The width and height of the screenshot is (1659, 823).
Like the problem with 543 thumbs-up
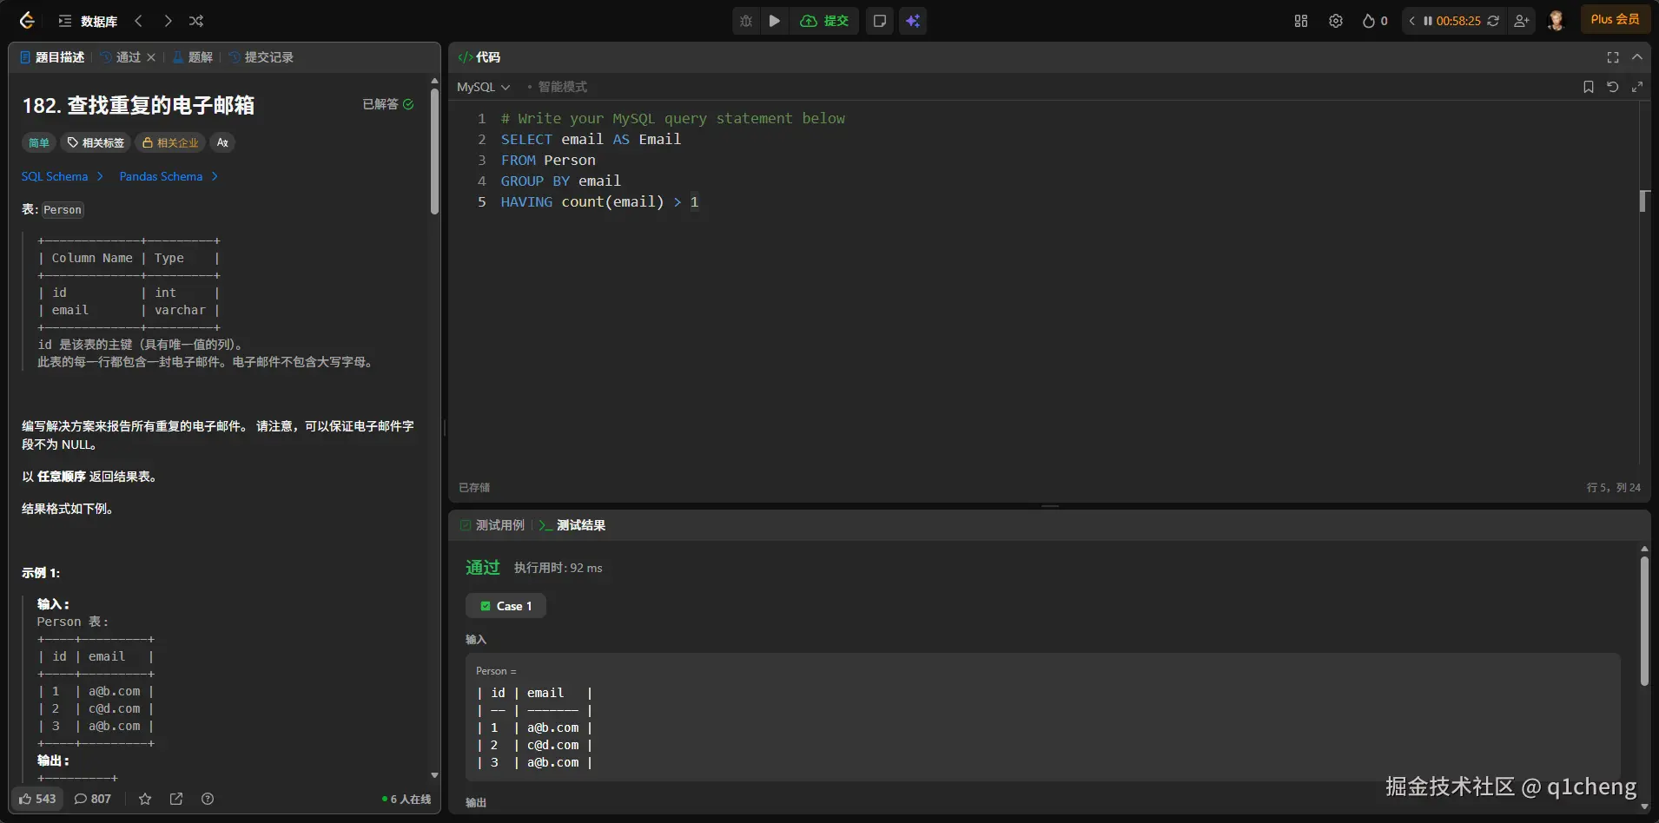pos(37,799)
